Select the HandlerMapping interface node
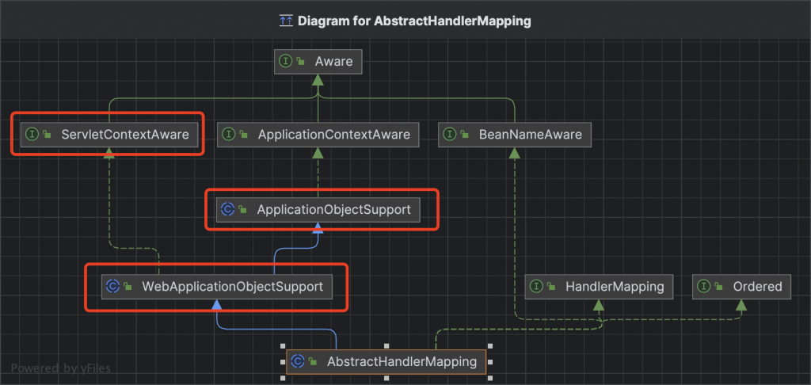The height and width of the screenshot is (385, 811). pos(599,286)
